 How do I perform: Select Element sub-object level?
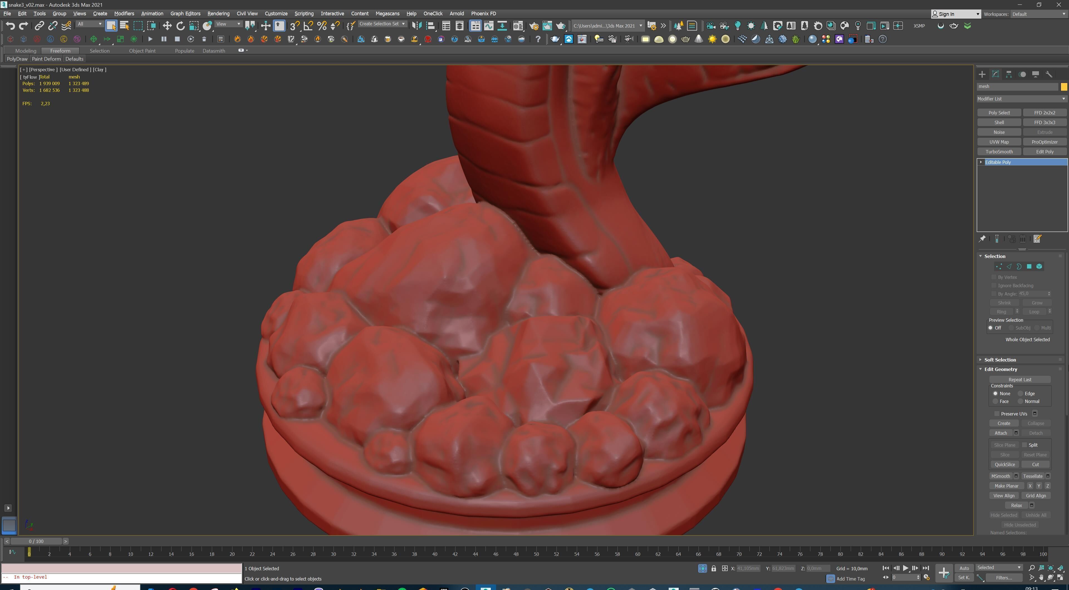click(x=1039, y=267)
